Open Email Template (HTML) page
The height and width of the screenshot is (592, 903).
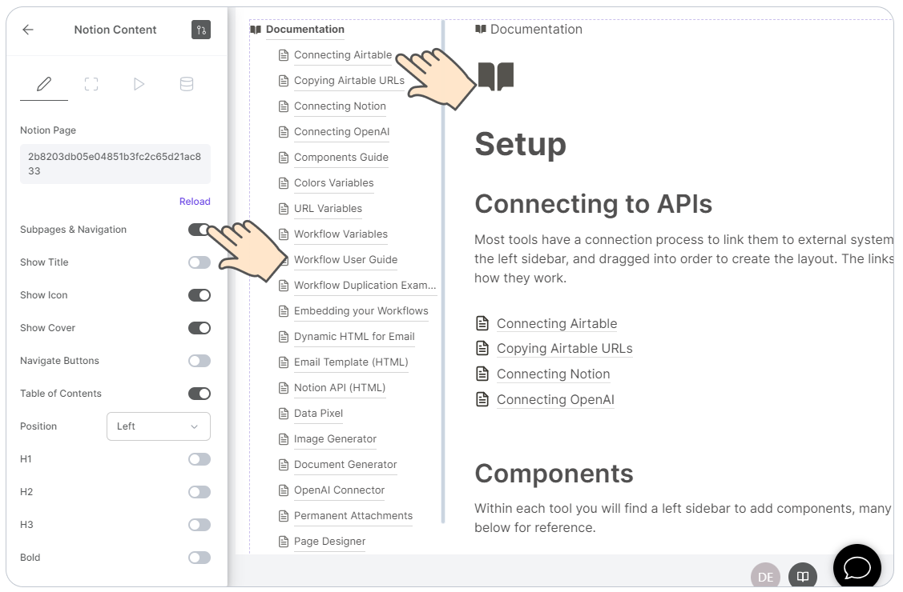click(351, 362)
